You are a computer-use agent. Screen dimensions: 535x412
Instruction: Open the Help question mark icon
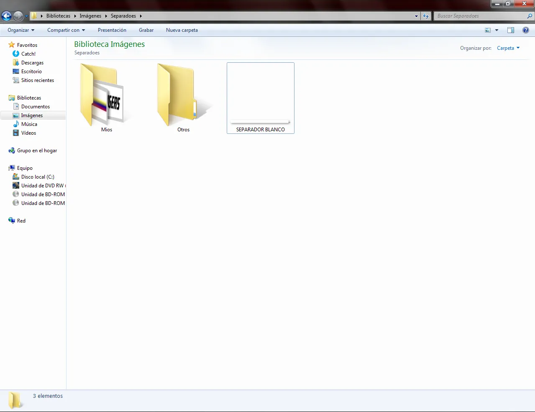point(525,30)
